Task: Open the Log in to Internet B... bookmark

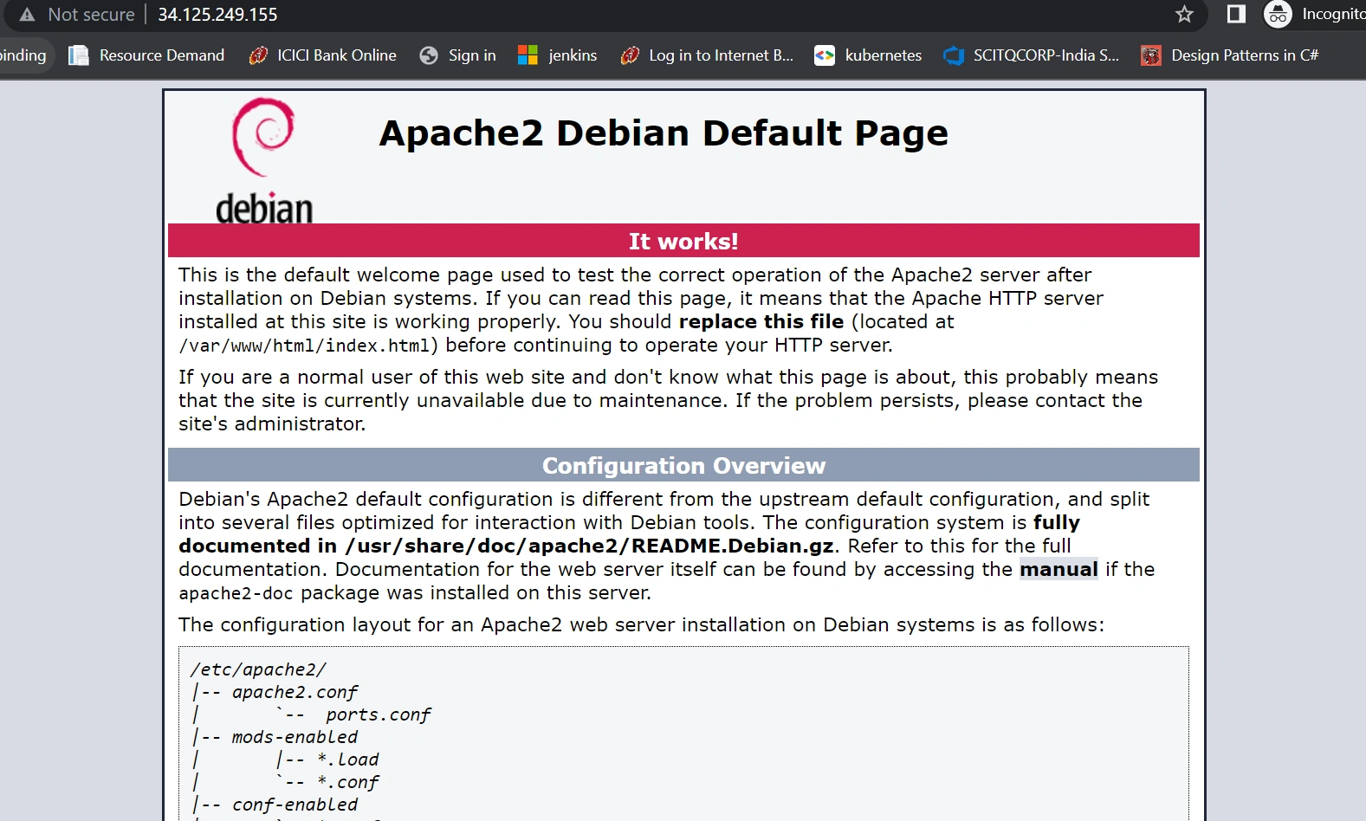Action: (707, 55)
